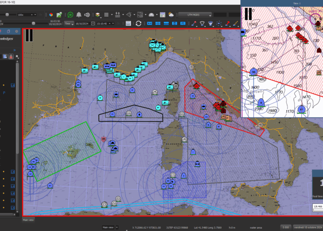Select the four-pane view layout button

(x=158, y=24)
